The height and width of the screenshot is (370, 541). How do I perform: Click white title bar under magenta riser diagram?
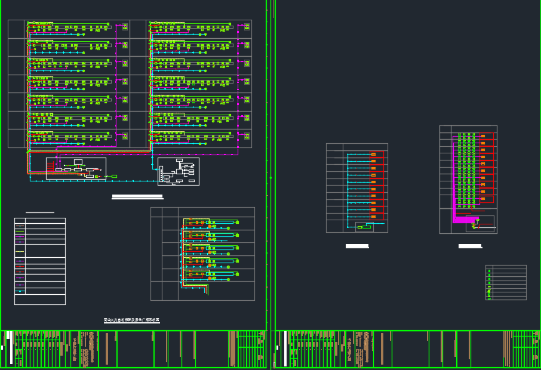(470, 246)
